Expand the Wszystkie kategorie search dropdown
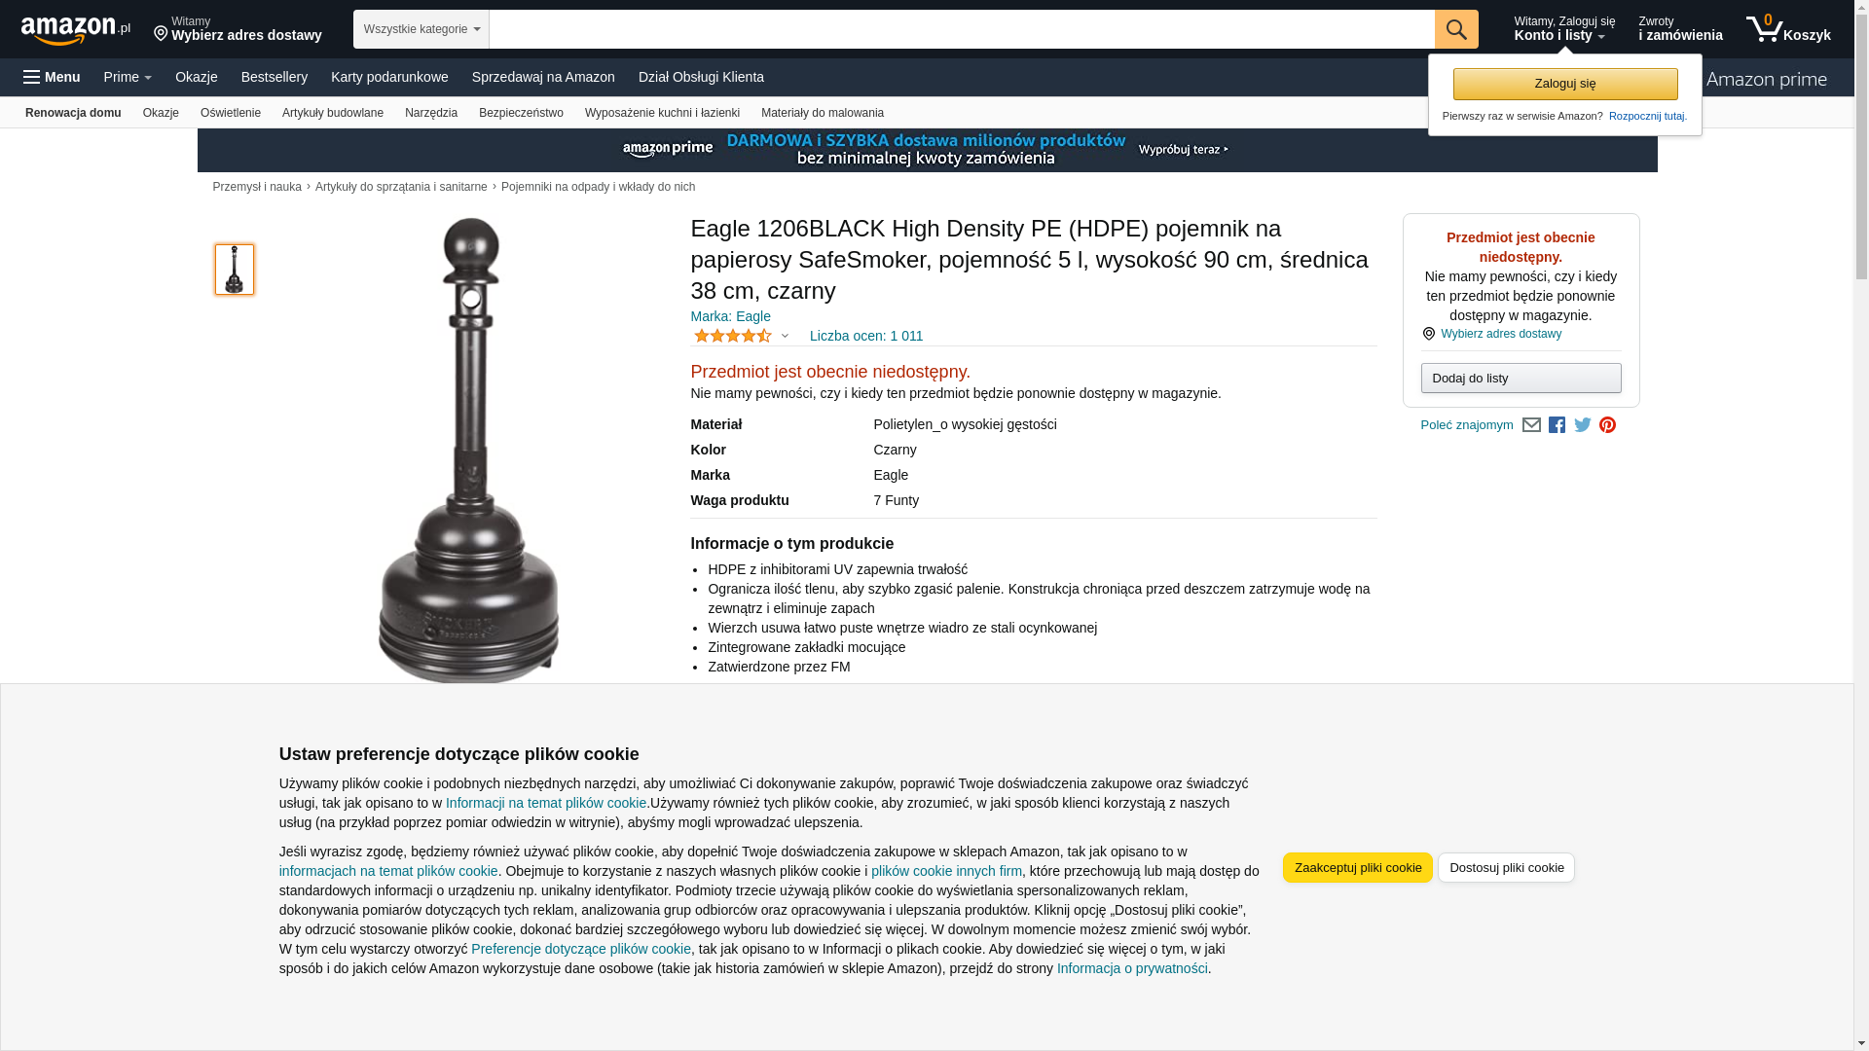This screenshot has height=1051, width=1869. [421, 29]
